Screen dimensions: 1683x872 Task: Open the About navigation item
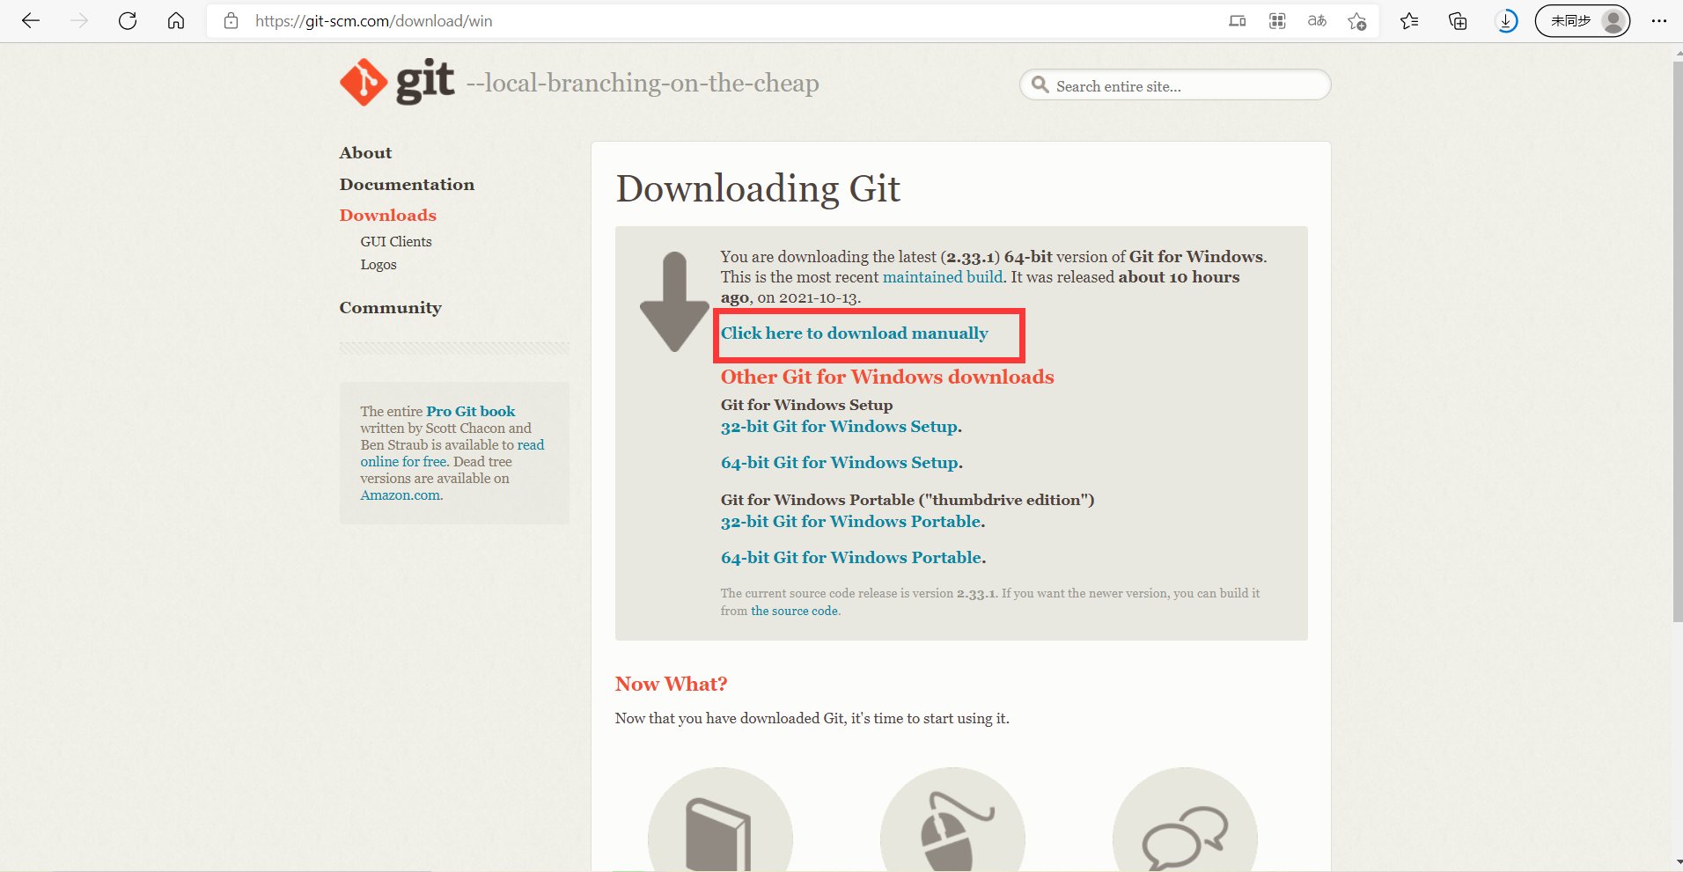point(365,153)
